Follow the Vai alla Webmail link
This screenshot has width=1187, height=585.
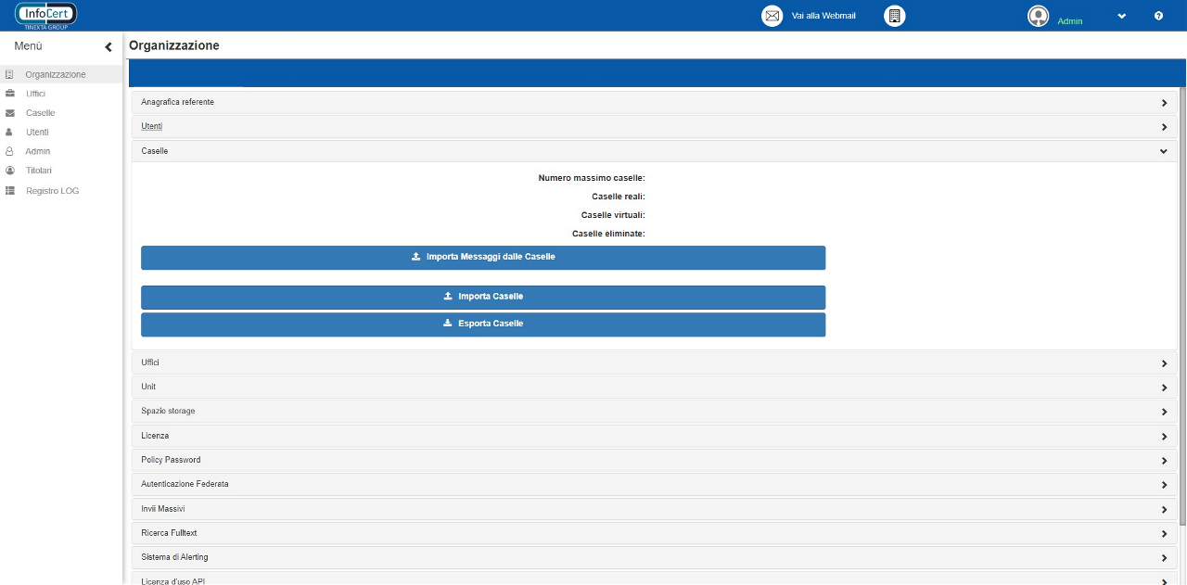click(823, 17)
